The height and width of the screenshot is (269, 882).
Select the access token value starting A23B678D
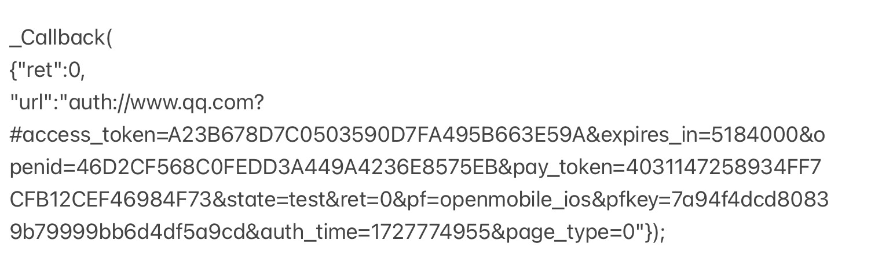click(377, 135)
